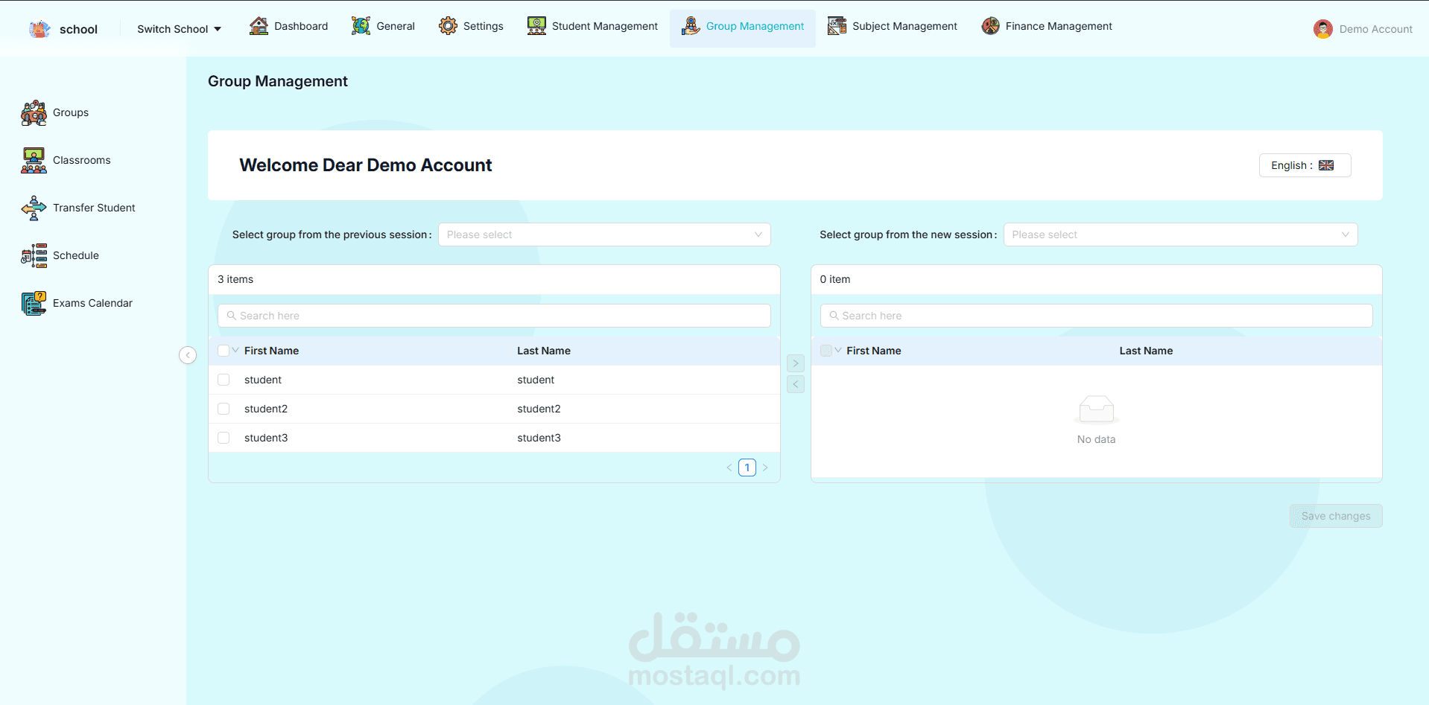Open the Settings menu

click(x=471, y=26)
